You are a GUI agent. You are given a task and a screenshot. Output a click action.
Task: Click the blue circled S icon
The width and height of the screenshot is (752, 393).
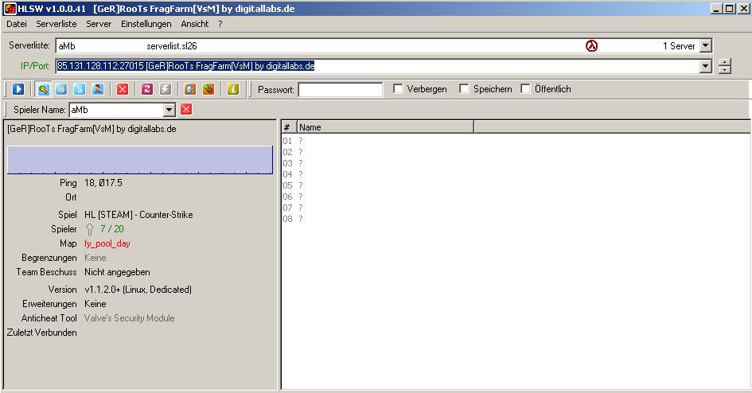coord(79,89)
